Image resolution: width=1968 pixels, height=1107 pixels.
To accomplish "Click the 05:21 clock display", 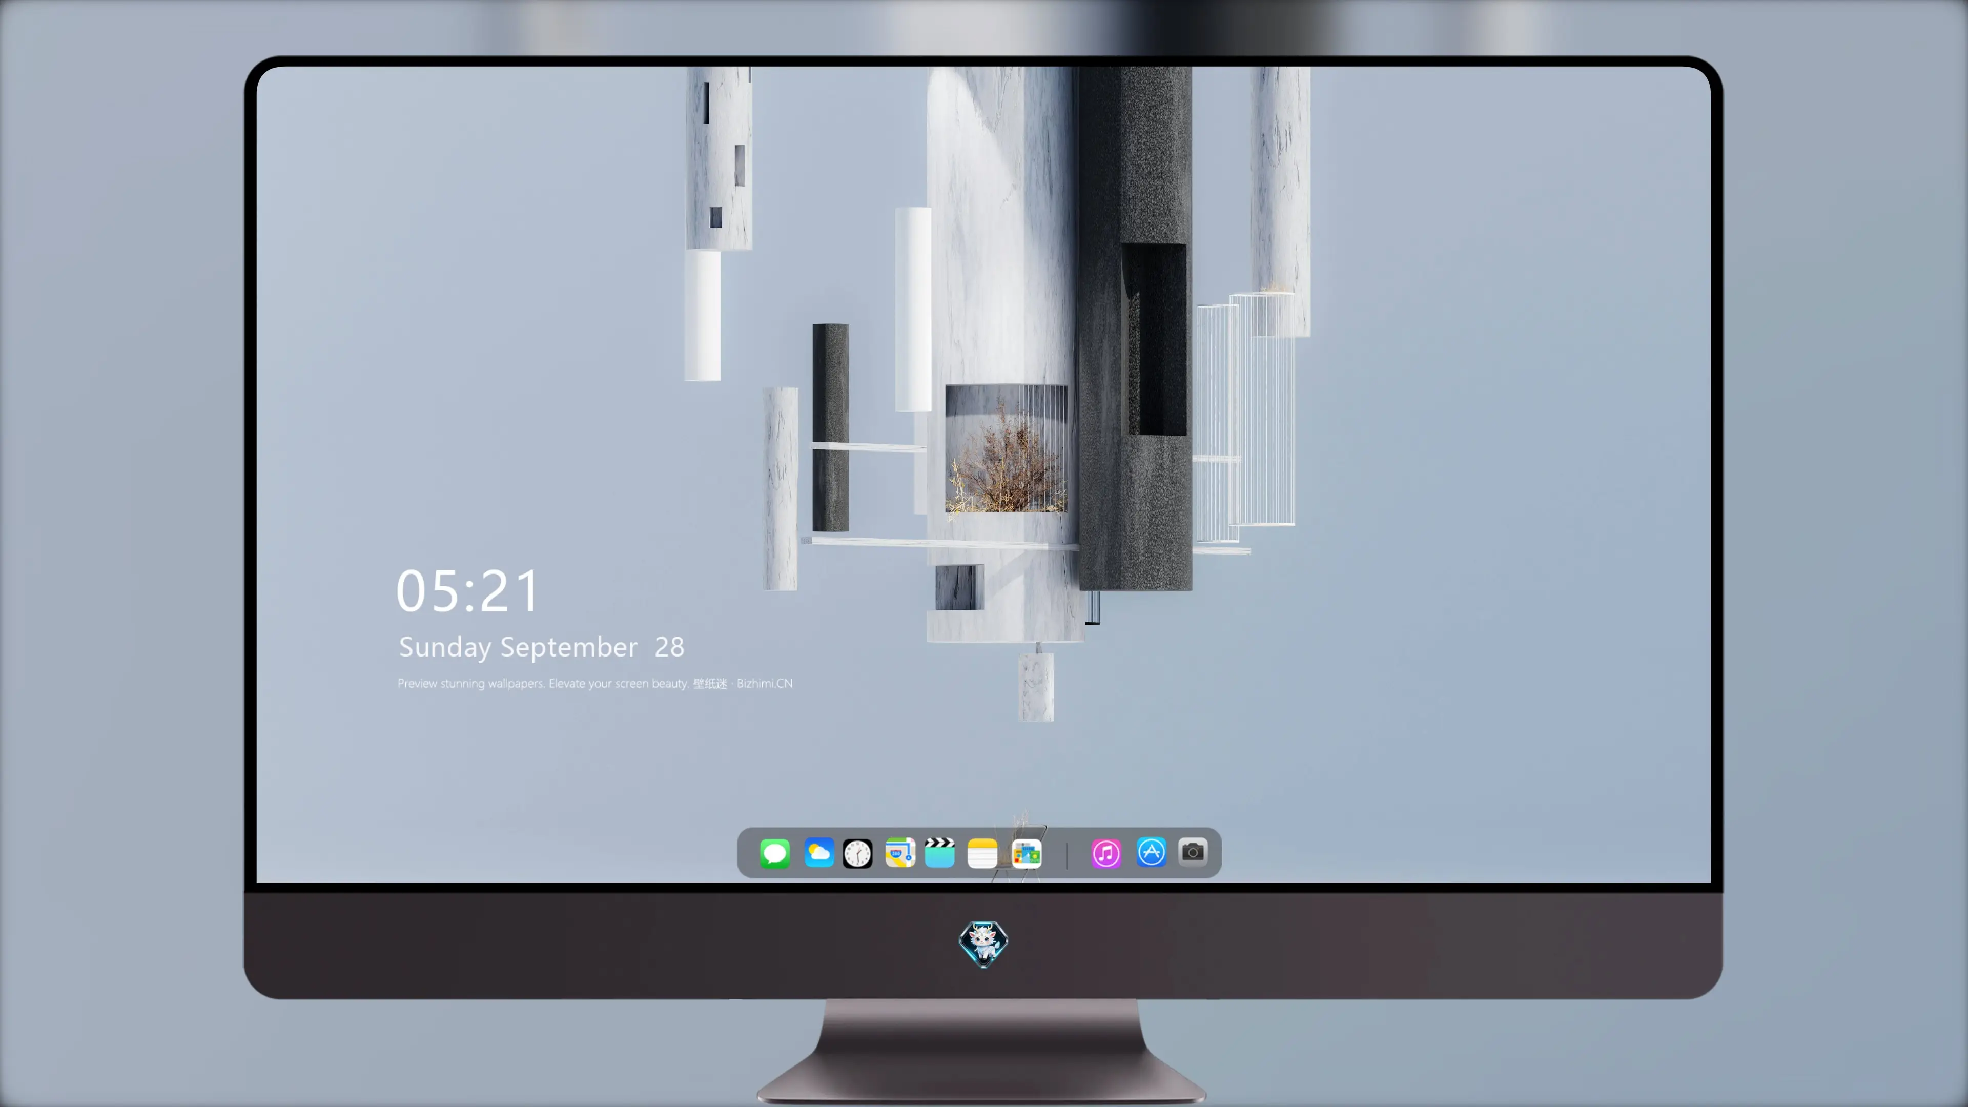I will click(x=467, y=591).
